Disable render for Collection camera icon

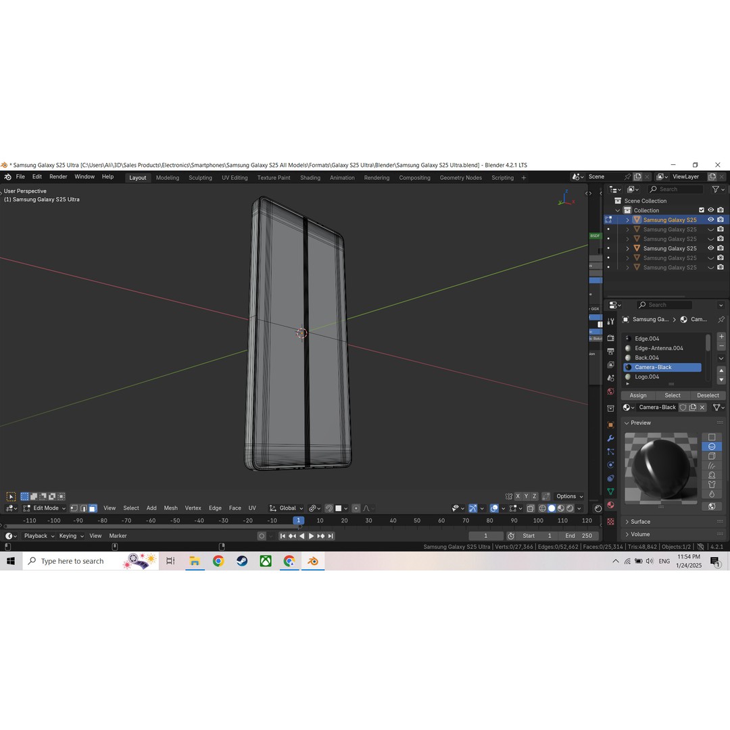(x=721, y=210)
